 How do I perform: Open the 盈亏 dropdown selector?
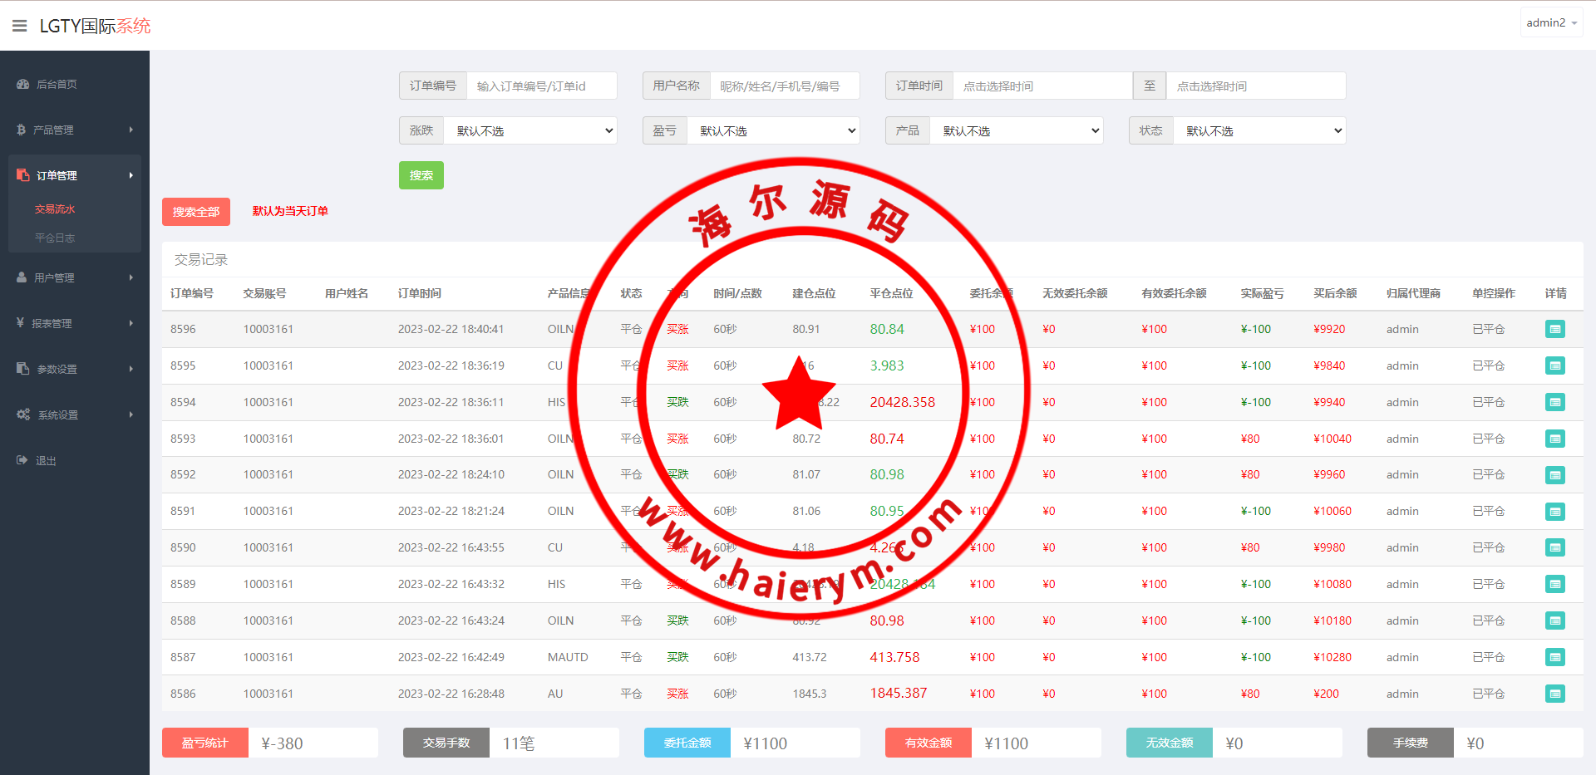(x=773, y=130)
